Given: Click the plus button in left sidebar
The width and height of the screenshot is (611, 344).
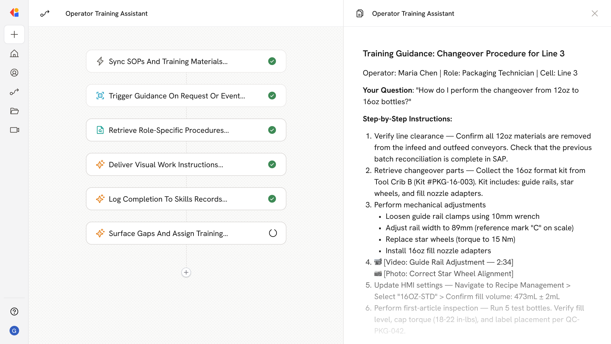Looking at the screenshot, I should (x=14, y=34).
